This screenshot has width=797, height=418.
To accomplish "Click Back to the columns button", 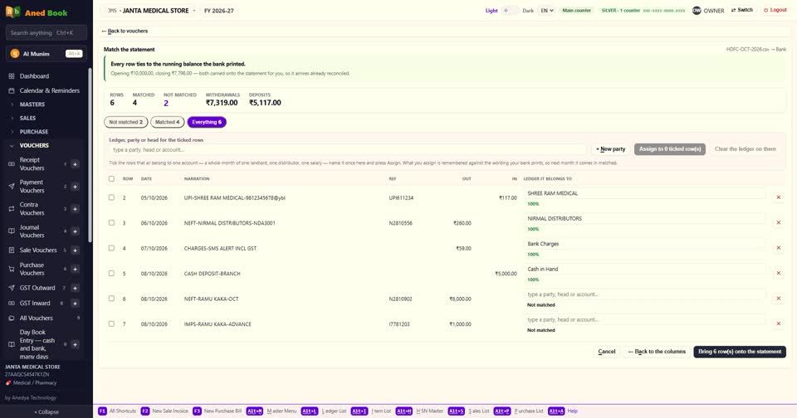I will [657, 352].
